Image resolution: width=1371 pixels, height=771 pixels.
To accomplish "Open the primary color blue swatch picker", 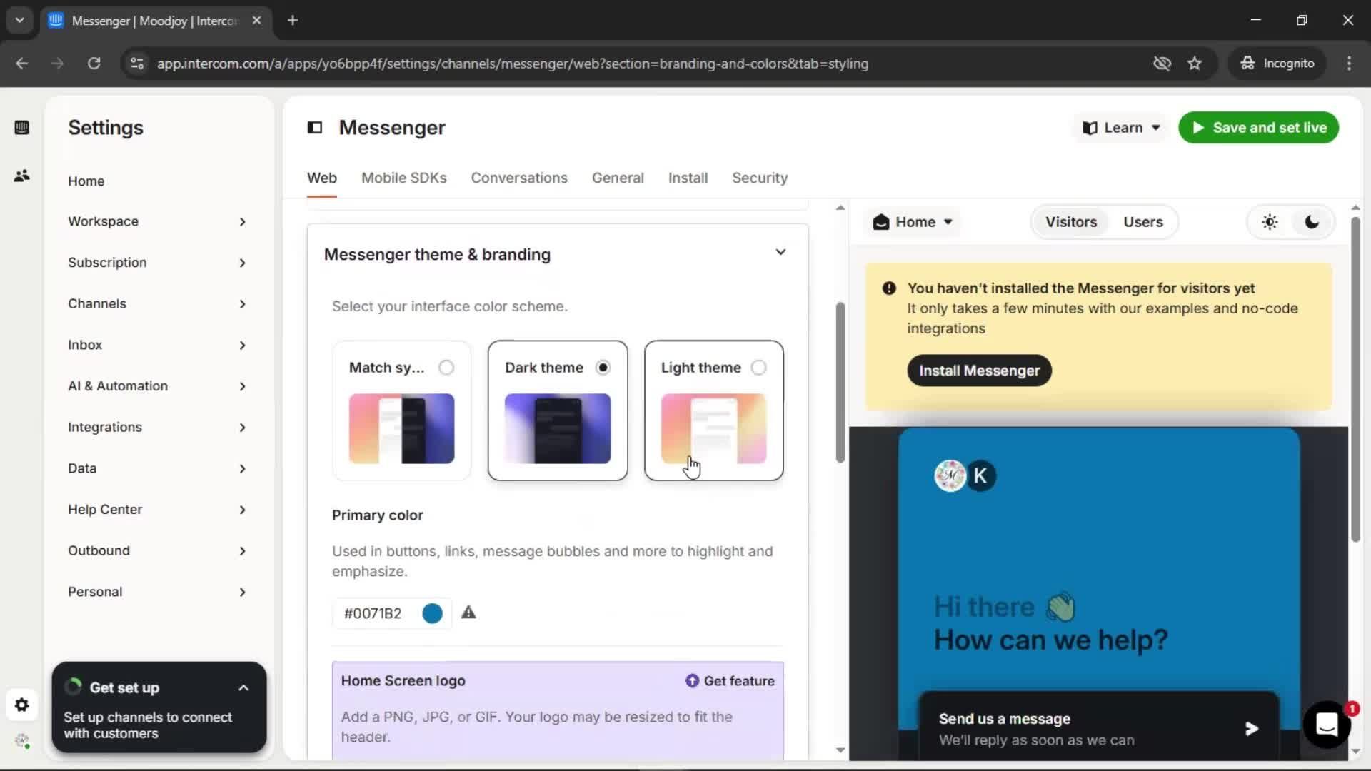I will (x=432, y=613).
